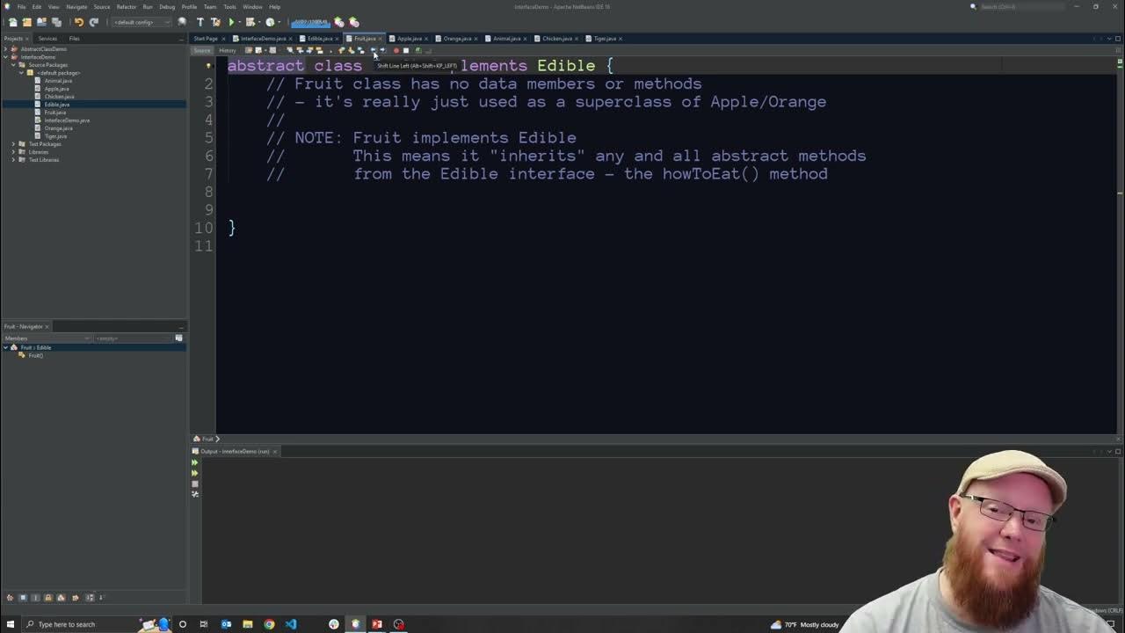Click the Debug Project toolbar icon

click(250, 22)
